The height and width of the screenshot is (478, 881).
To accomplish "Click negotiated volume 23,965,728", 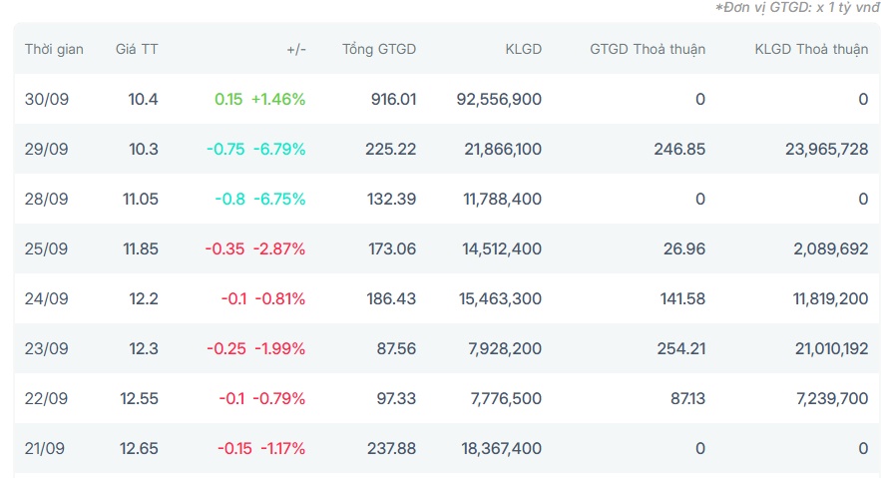I will (826, 150).
